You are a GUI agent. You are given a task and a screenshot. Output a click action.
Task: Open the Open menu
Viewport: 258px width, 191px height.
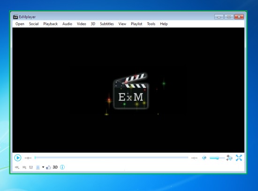20,24
